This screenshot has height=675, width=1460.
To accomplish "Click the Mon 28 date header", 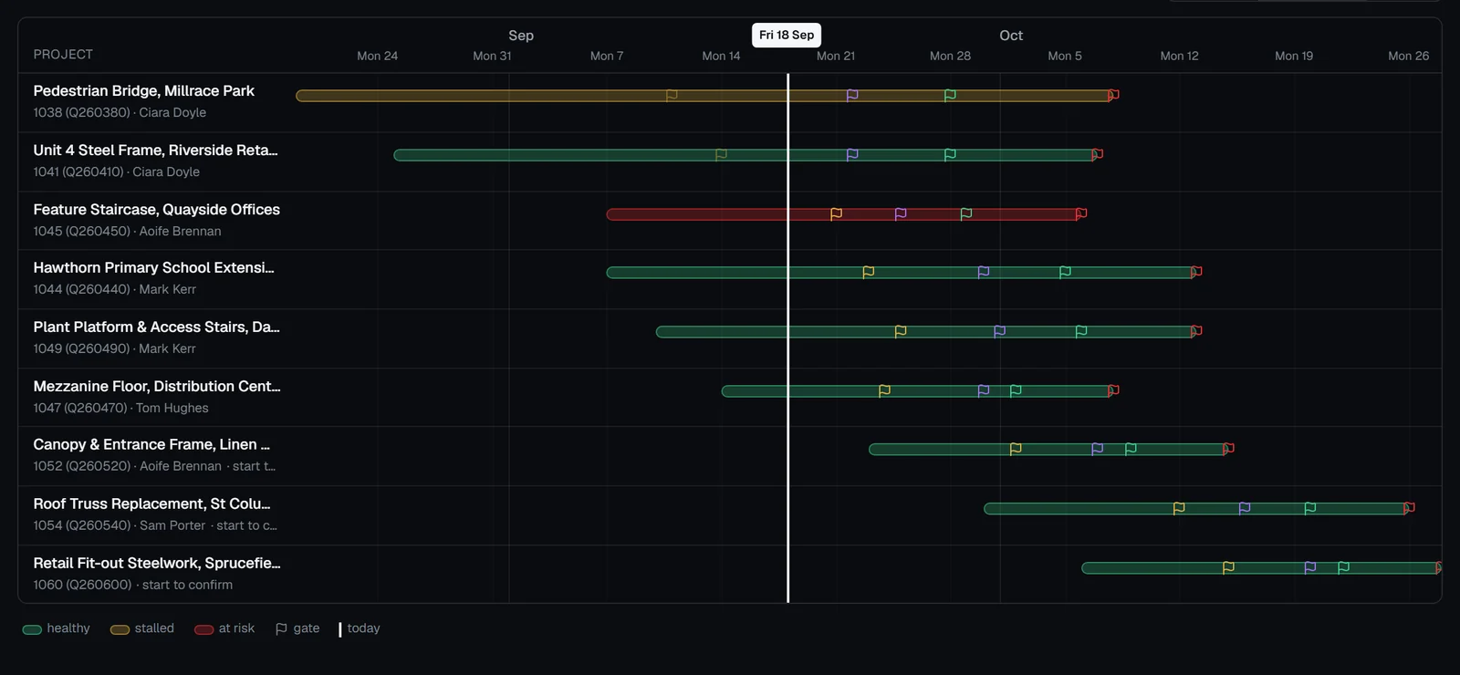I will (x=950, y=57).
